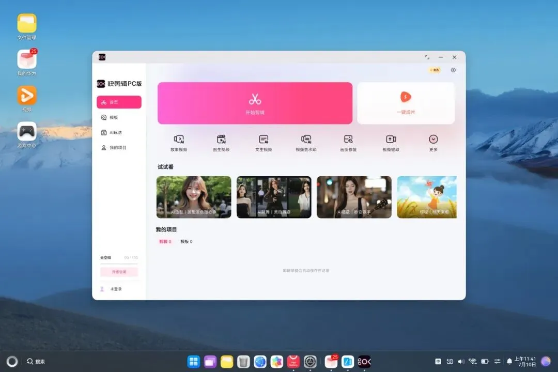Open the cartoon girl template thumbnail
Image resolution: width=558 pixels, height=372 pixels.
point(427,197)
